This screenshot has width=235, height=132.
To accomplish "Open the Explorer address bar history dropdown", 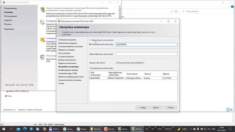I will point(171,11).
